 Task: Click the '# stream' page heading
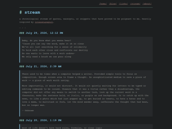(x=30, y=12)
